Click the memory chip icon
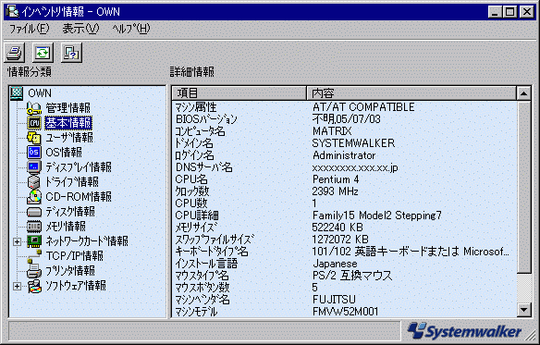Screen dimensions: 540x345 [x=34, y=227]
